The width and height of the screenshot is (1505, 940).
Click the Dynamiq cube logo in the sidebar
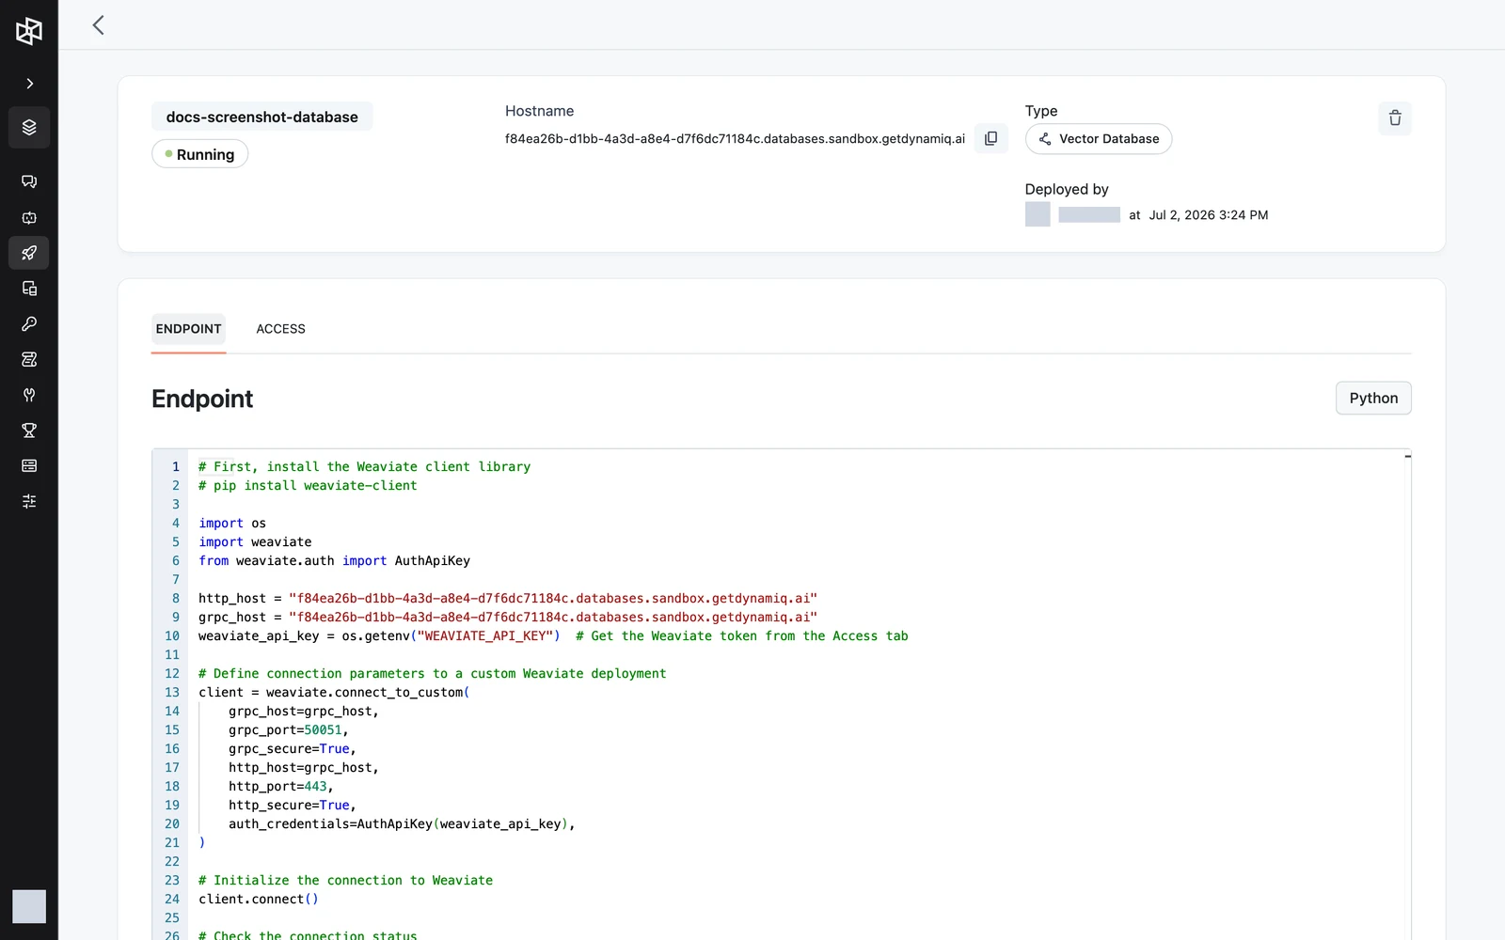(29, 31)
